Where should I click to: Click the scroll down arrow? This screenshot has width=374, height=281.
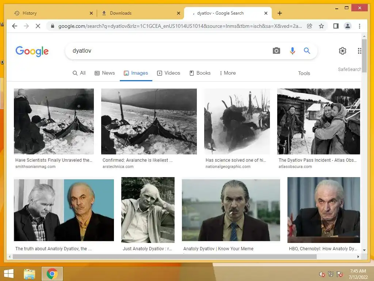pyautogui.click(x=364, y=250)
